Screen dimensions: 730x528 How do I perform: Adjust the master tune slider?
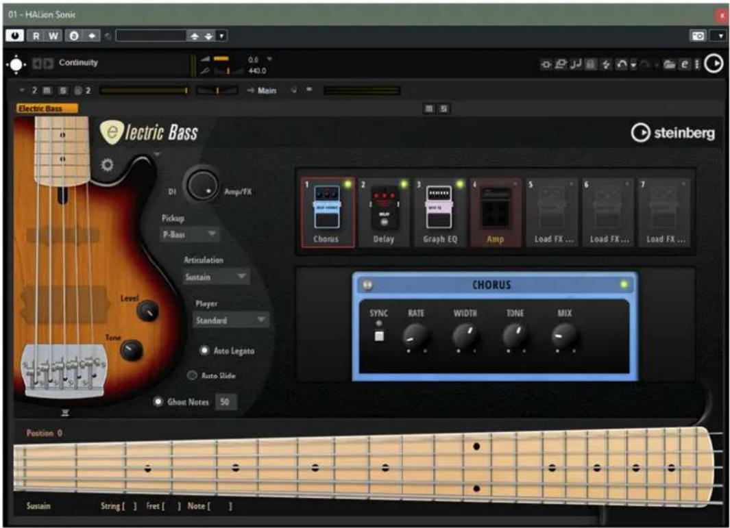coord(228,71)
